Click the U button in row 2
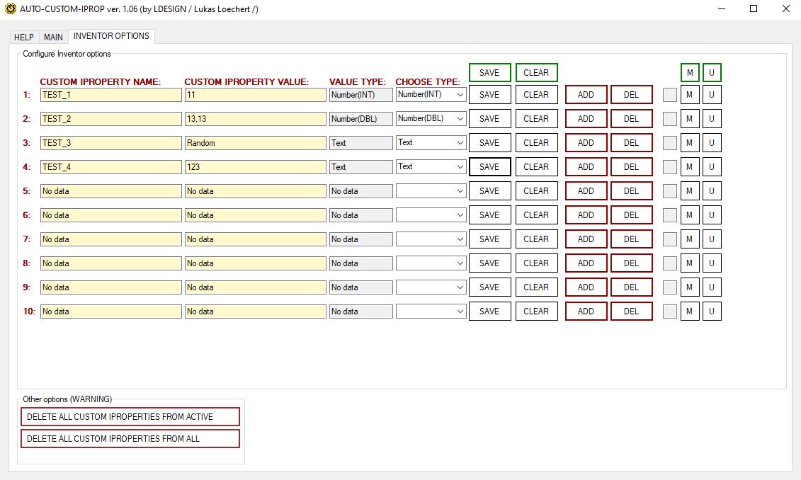Screen dimensions: 801x480 (x=712, y=118)
